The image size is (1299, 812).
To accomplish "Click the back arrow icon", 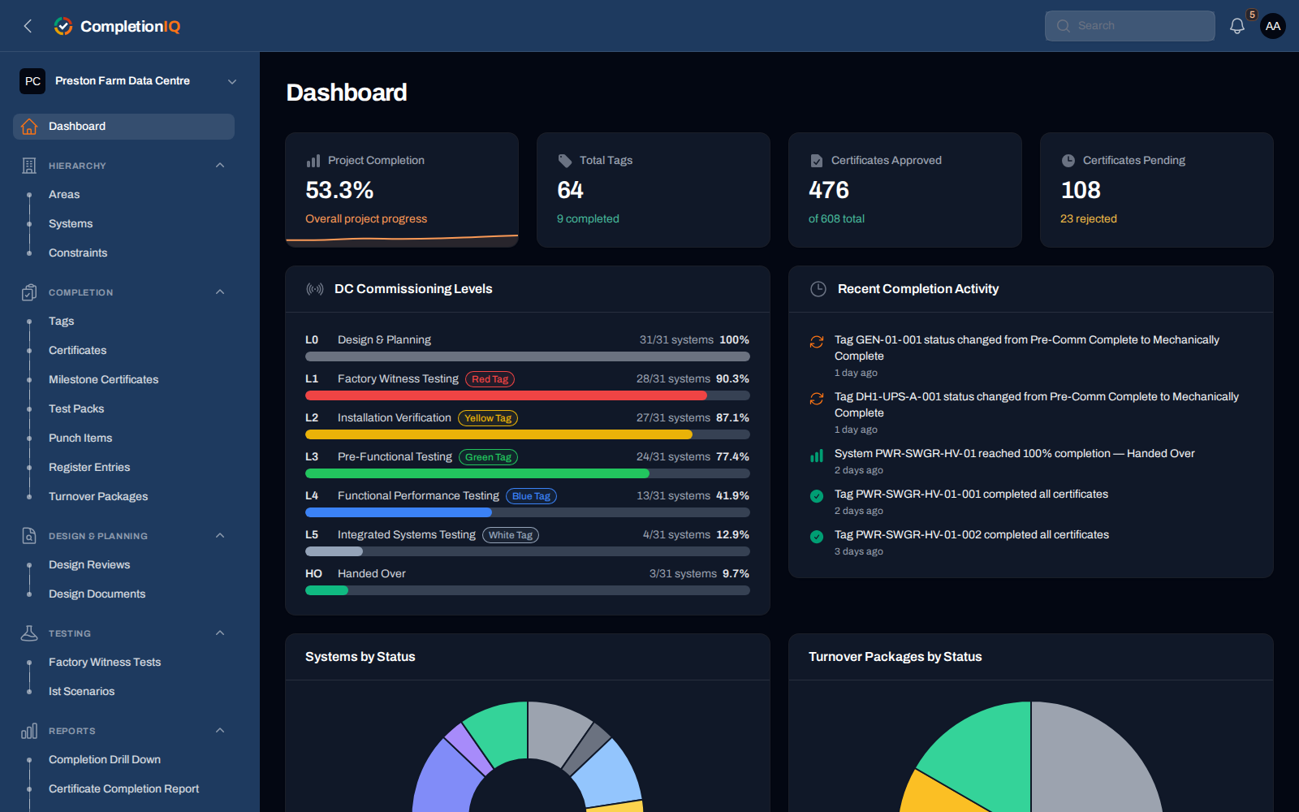I will click(28, 26).
